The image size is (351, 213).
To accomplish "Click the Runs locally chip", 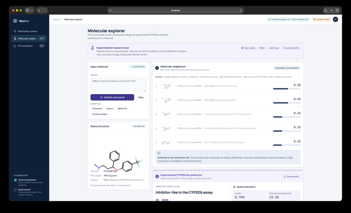I will pos(248,48).
